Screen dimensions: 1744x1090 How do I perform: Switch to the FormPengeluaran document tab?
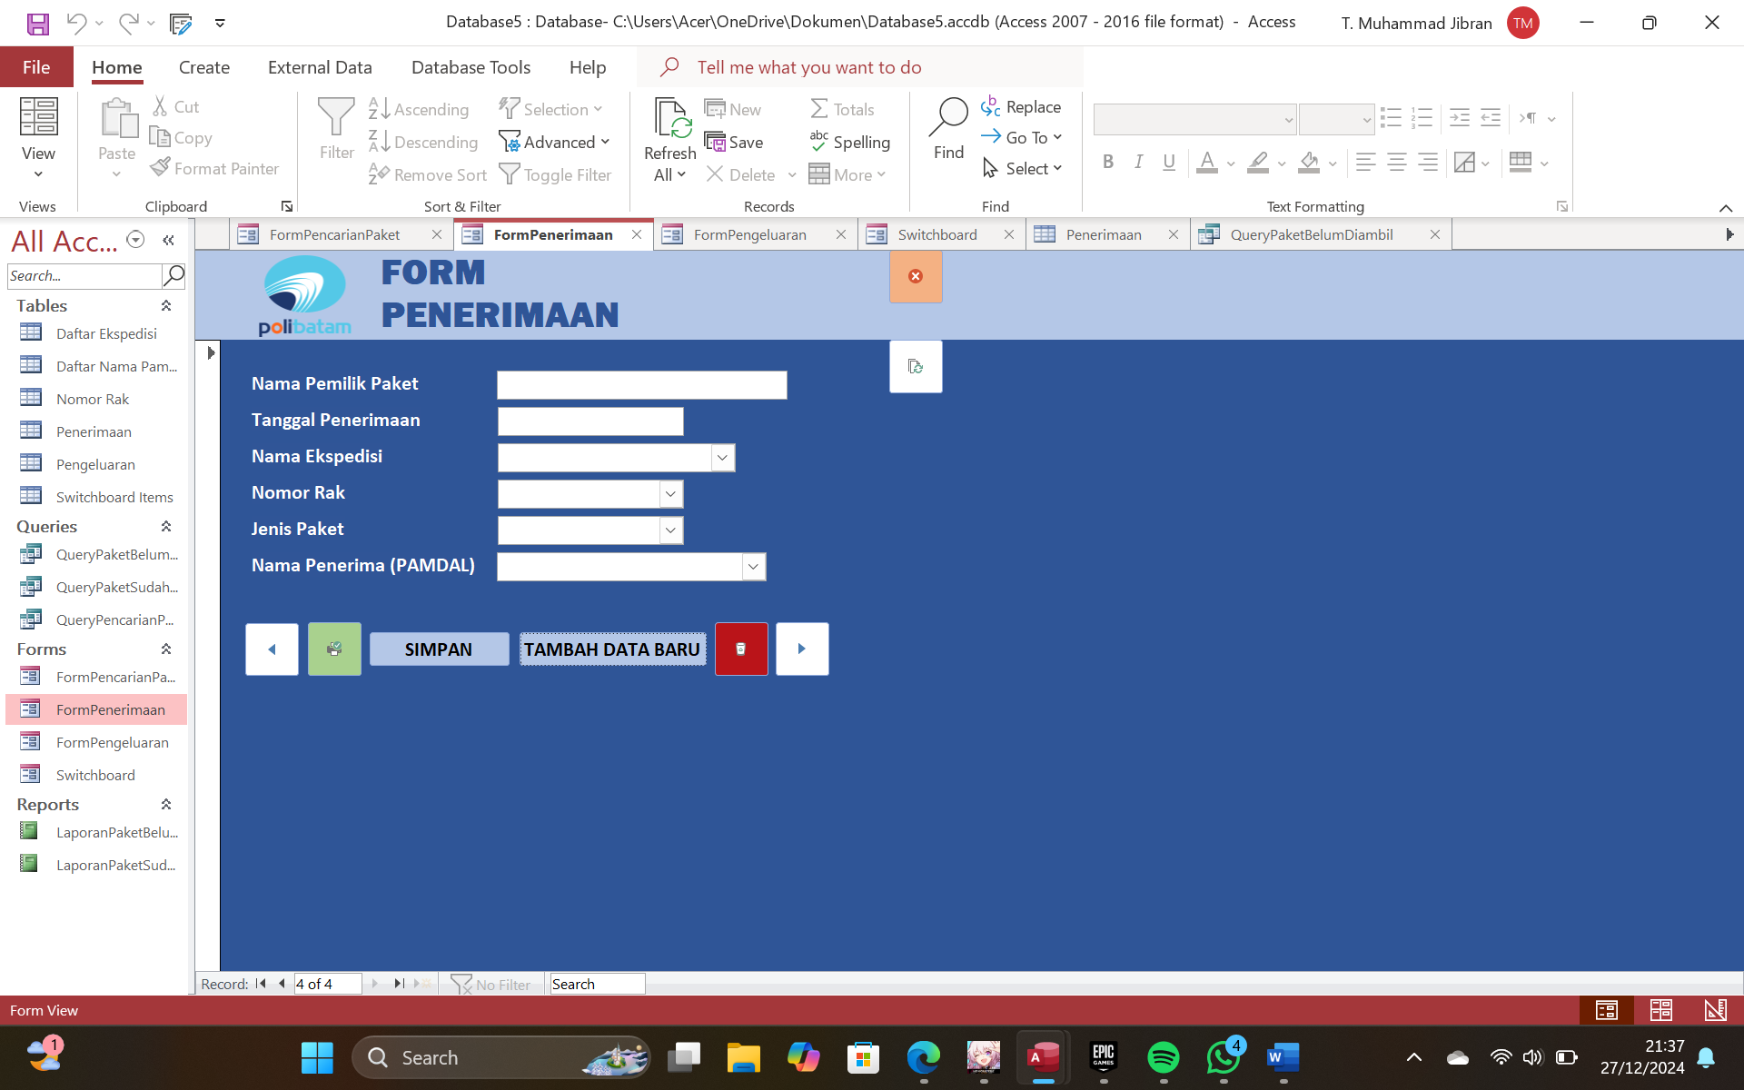click(x=749, y=234)
